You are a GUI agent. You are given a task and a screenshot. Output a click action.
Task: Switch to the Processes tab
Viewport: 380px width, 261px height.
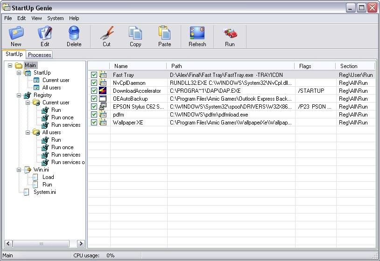click(40, 55)
